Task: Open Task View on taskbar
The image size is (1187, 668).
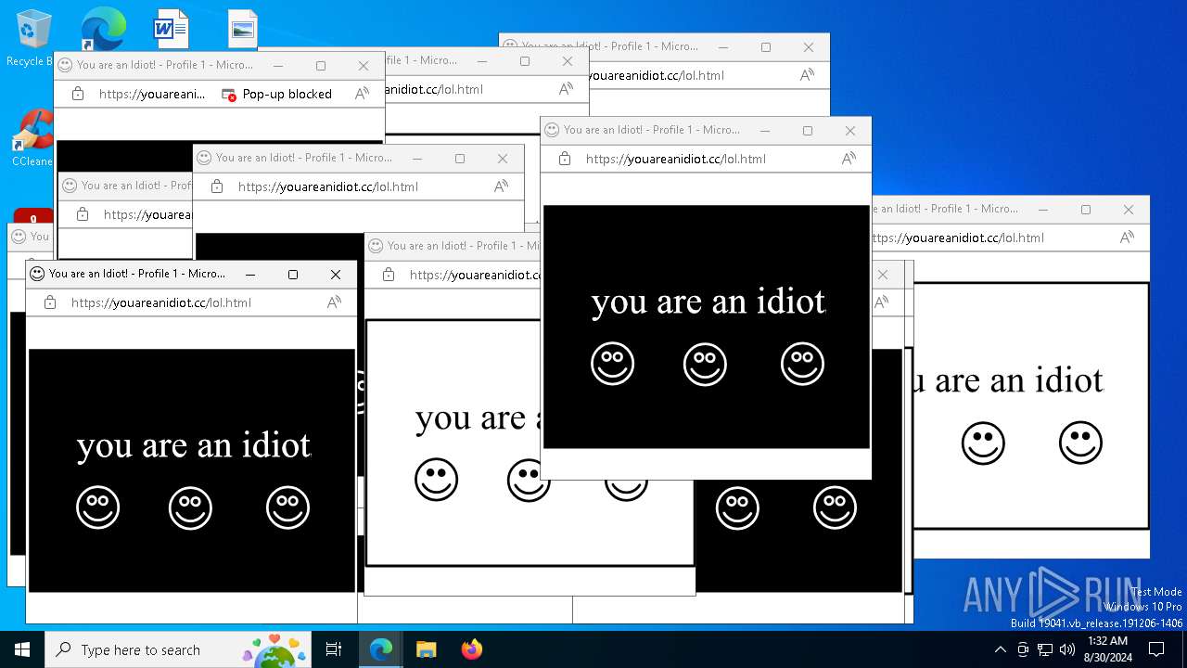Action: point(334,649)
